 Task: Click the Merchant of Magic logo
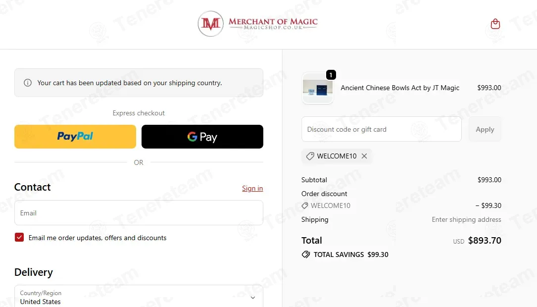(257, 24)
